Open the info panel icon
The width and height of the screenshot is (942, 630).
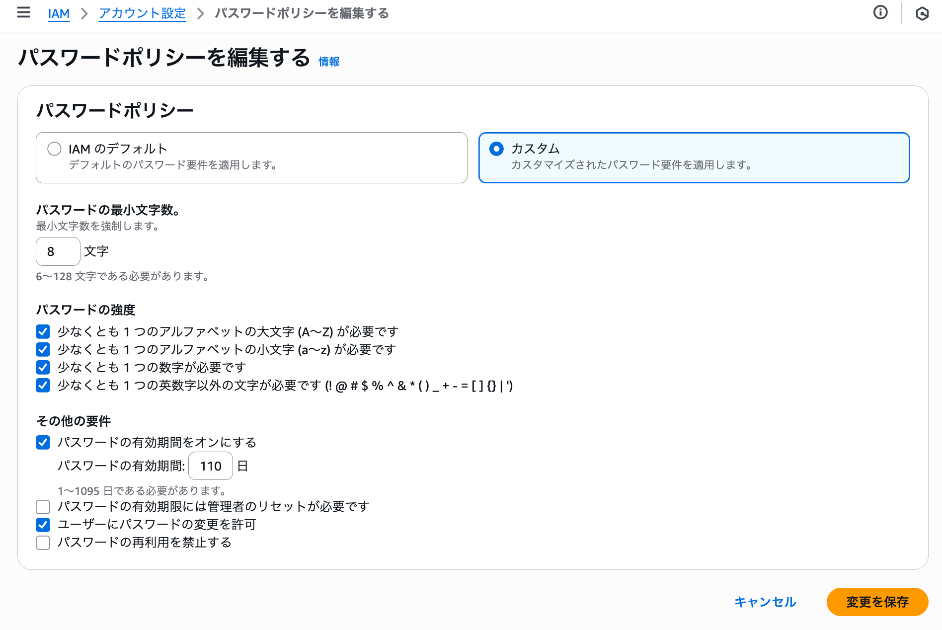[x=880, y=12]
